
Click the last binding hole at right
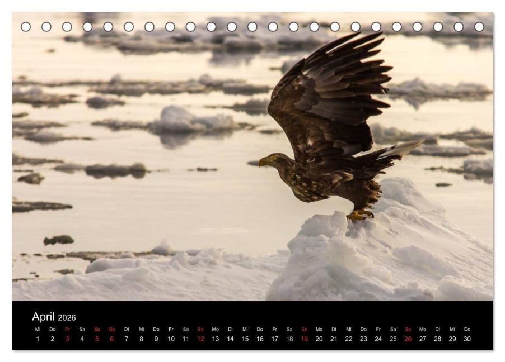[479, 27]
